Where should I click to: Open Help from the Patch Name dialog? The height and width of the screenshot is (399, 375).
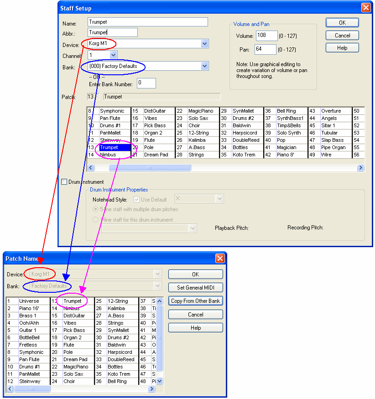pos(195,327)
